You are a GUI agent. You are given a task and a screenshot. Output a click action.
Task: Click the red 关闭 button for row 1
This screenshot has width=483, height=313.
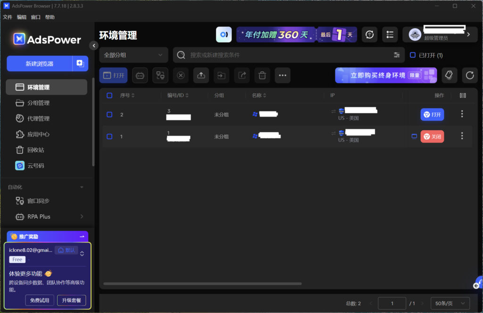coord(432,136)
